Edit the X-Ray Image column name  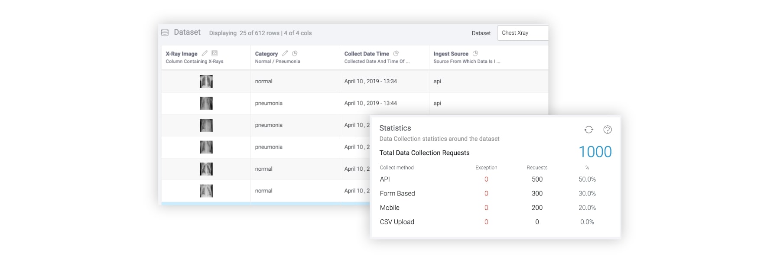pyautogui.click(x=205, y=53)
